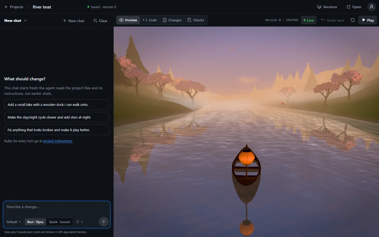Switch to the Changes tab
Image resolution: width=379 pixels, height=237 pixels.
pos(172,20)
